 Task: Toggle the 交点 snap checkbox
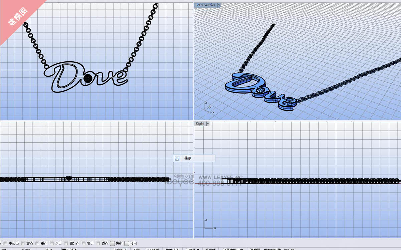tap(23, 243)
